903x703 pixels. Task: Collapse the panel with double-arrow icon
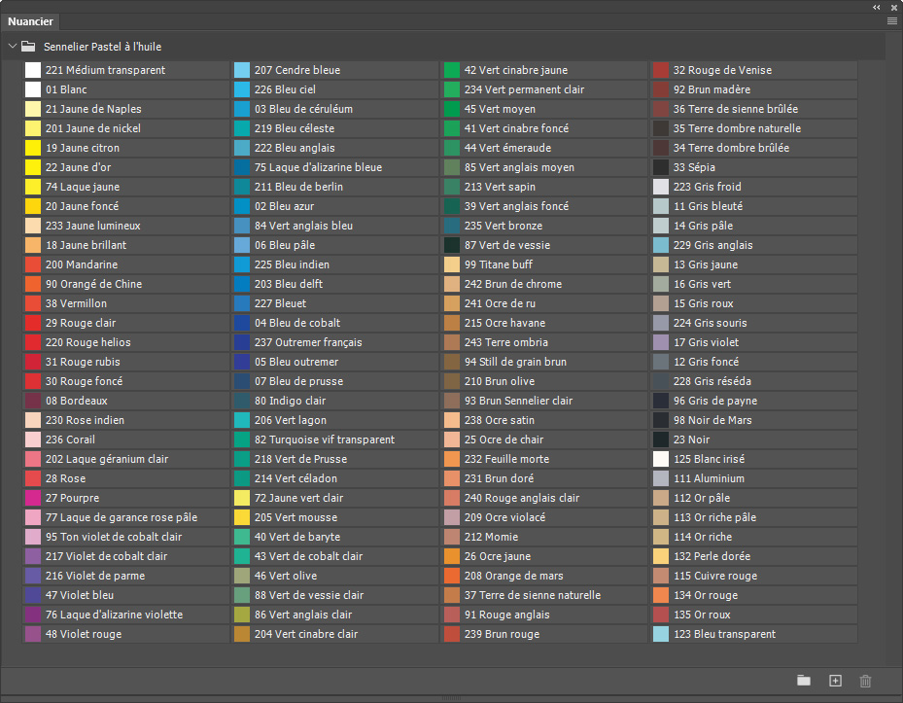[x=877, y=7]
